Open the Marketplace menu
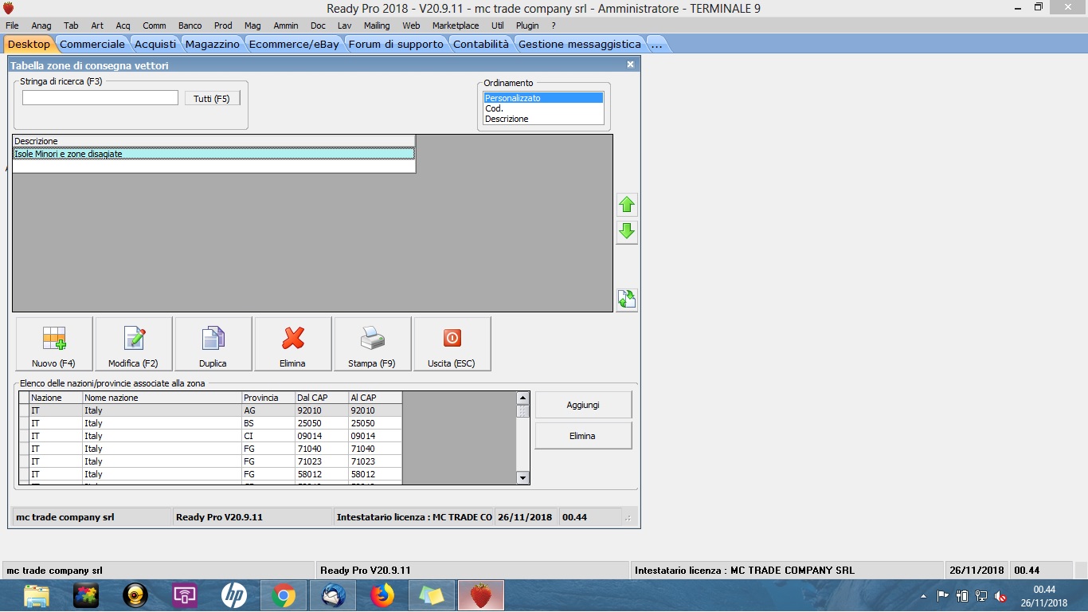The height and width of the screenshot is (612, 1088). [x=456, y=25]
